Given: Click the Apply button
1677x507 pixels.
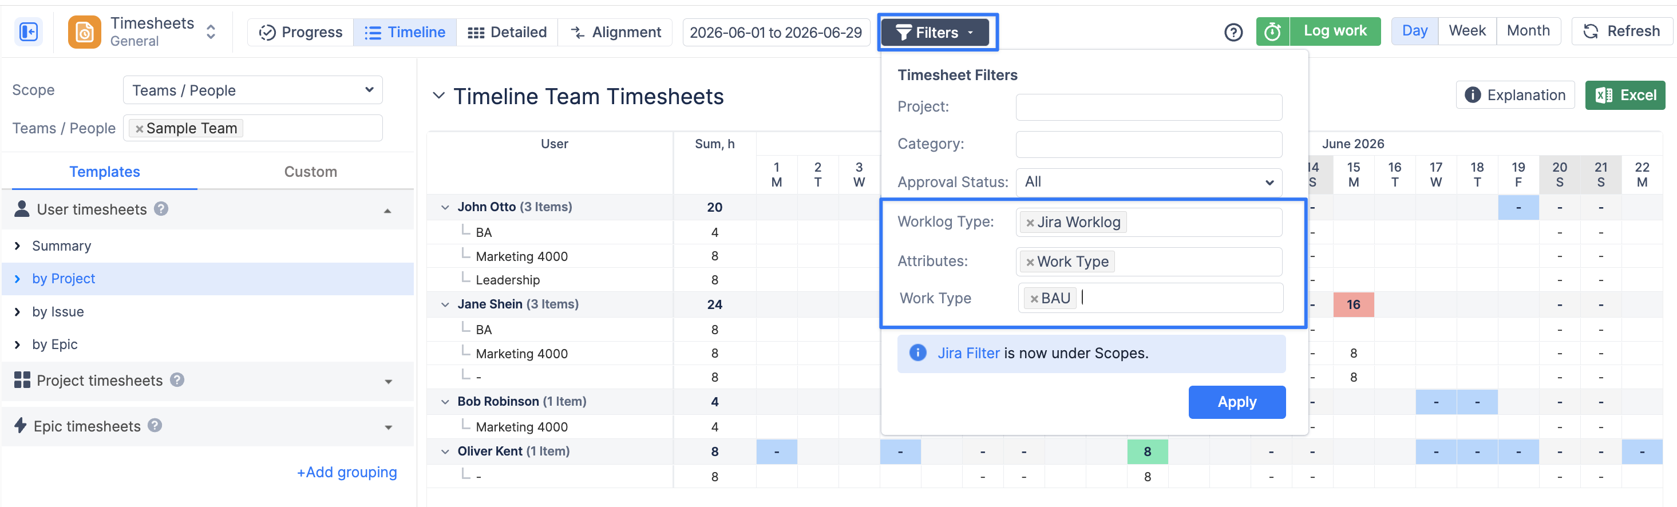Looking at the screenshot, I should coord(1236,402).
